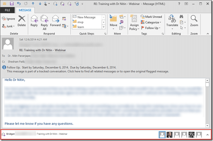This screenshot has width=213, height=141.
Task: Ignore this conversation
Action: point(8,18)
